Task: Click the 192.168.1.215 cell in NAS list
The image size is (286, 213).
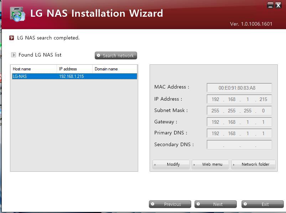Action: (72, 76)
